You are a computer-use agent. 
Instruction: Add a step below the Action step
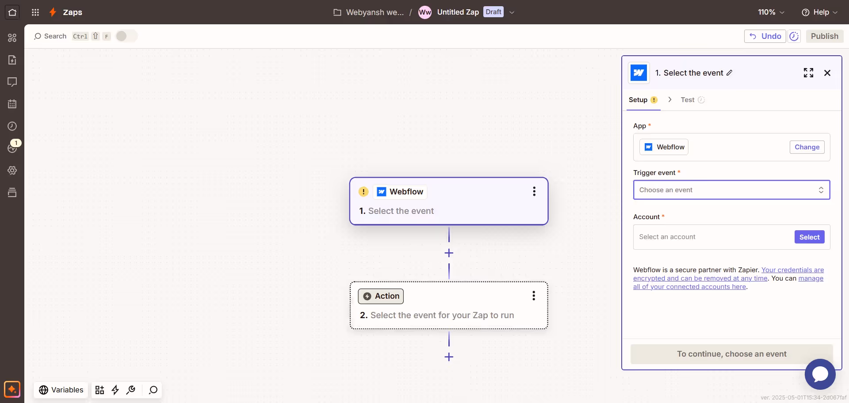coord(449,357)
